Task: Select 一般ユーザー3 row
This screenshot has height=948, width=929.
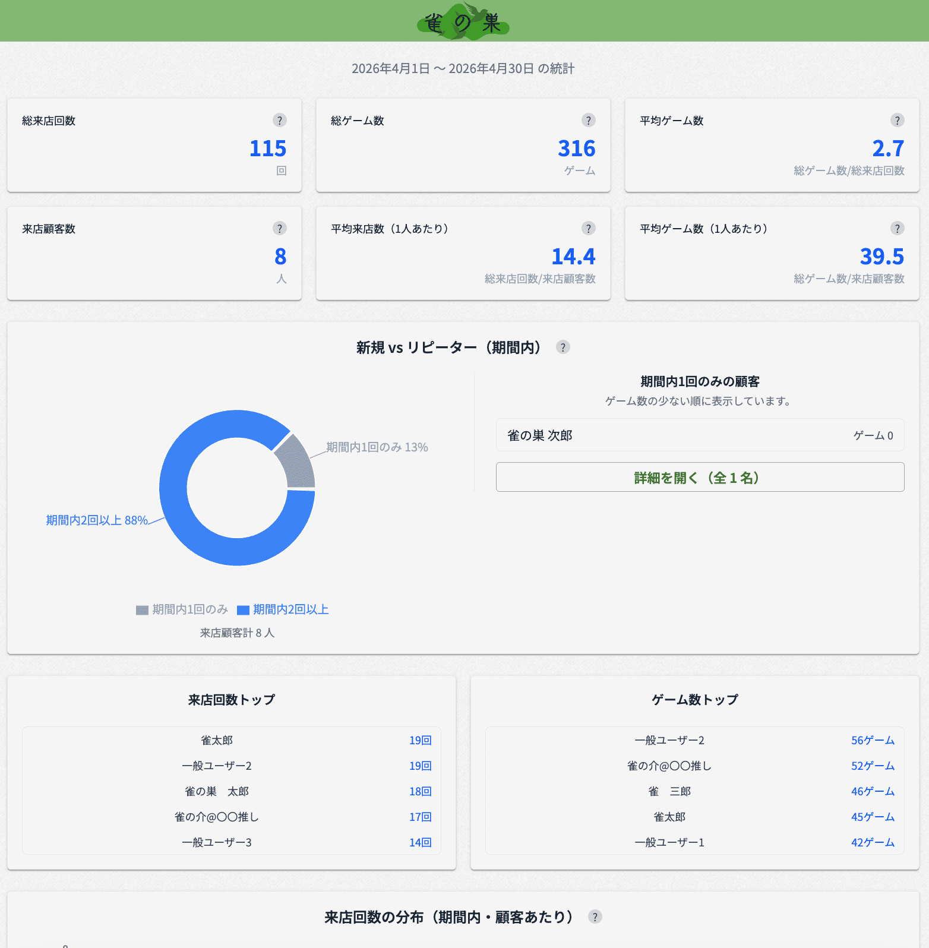Action: coord(232,842)
